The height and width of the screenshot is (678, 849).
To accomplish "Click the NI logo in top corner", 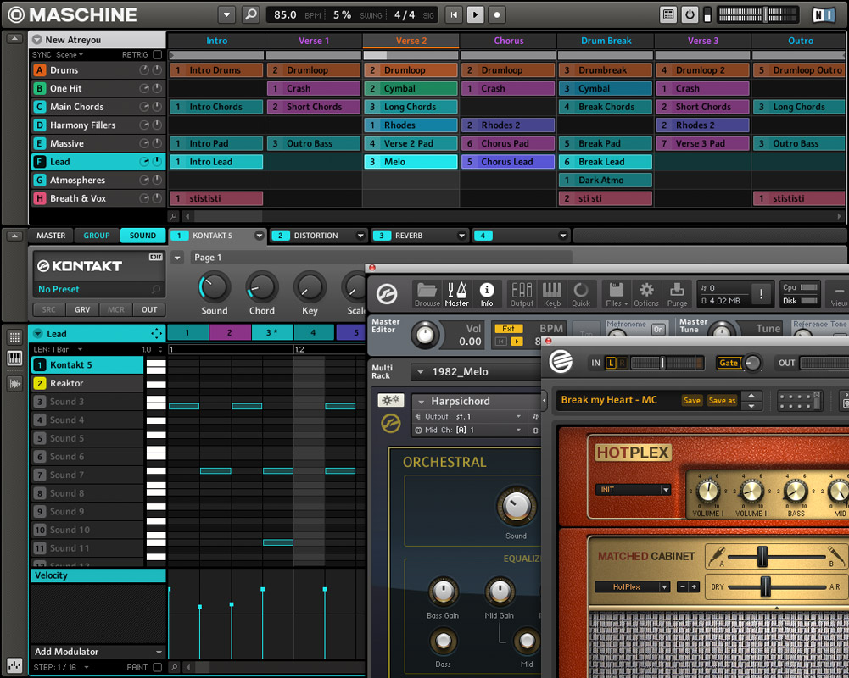I will [824, 14].
